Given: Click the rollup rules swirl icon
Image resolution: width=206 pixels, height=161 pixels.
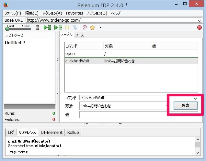Looking at the screenshot, I should coord(85,28).
